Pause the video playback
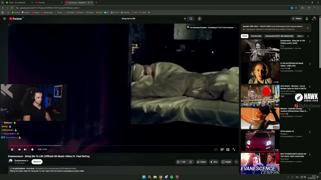 point(12,149)
